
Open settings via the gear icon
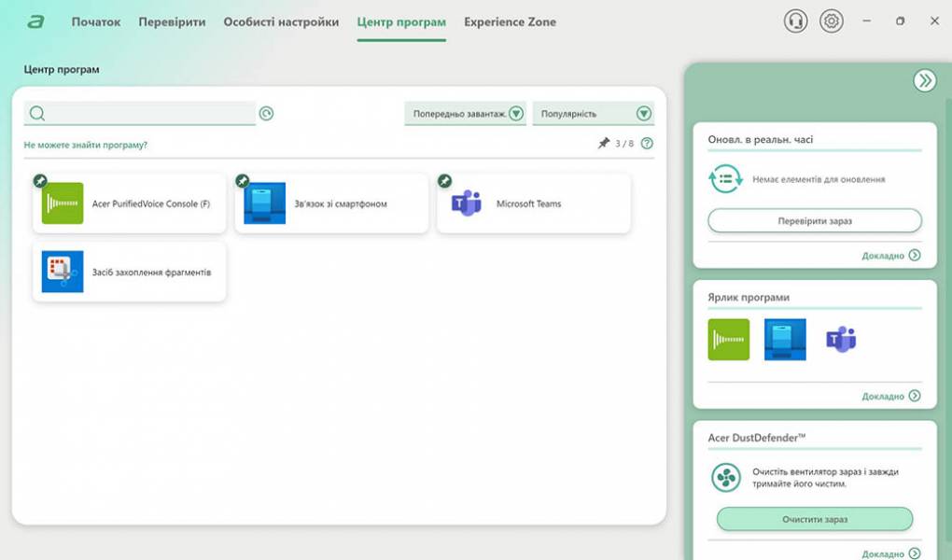pyautogui.click(x=831, y=21)
